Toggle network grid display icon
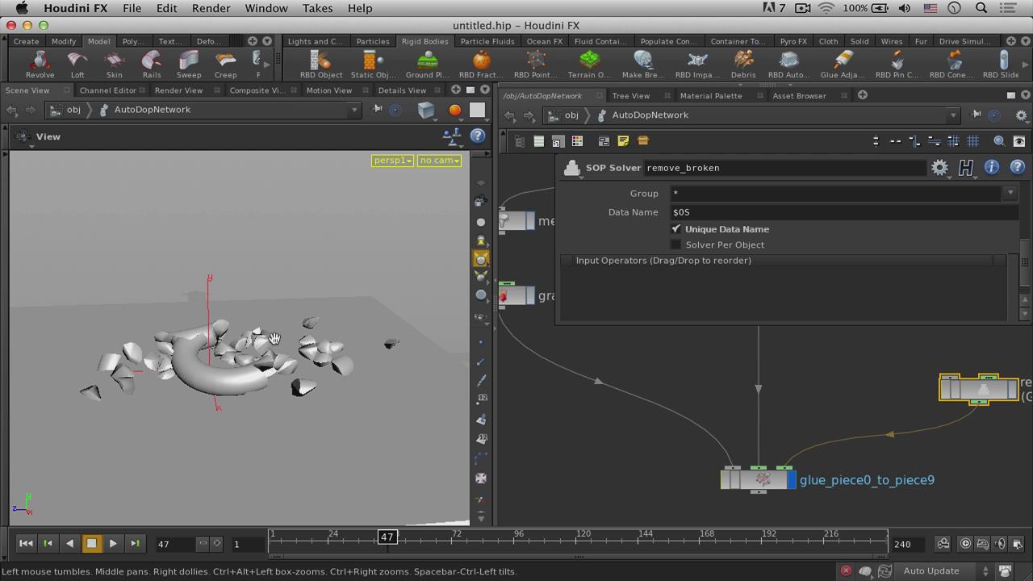 [973, 141]
